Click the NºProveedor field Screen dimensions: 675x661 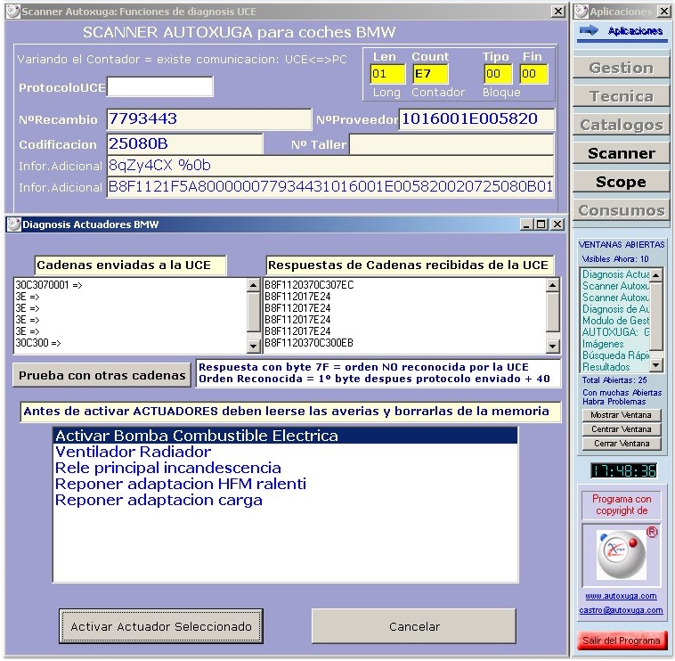pyautogui.click(x=476, y=119)
